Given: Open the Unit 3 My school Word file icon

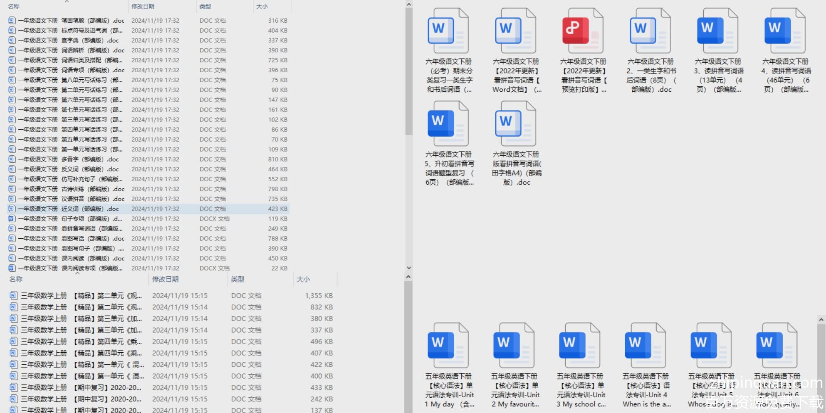Looking at the screenshot, I should (x=579, y=344).
